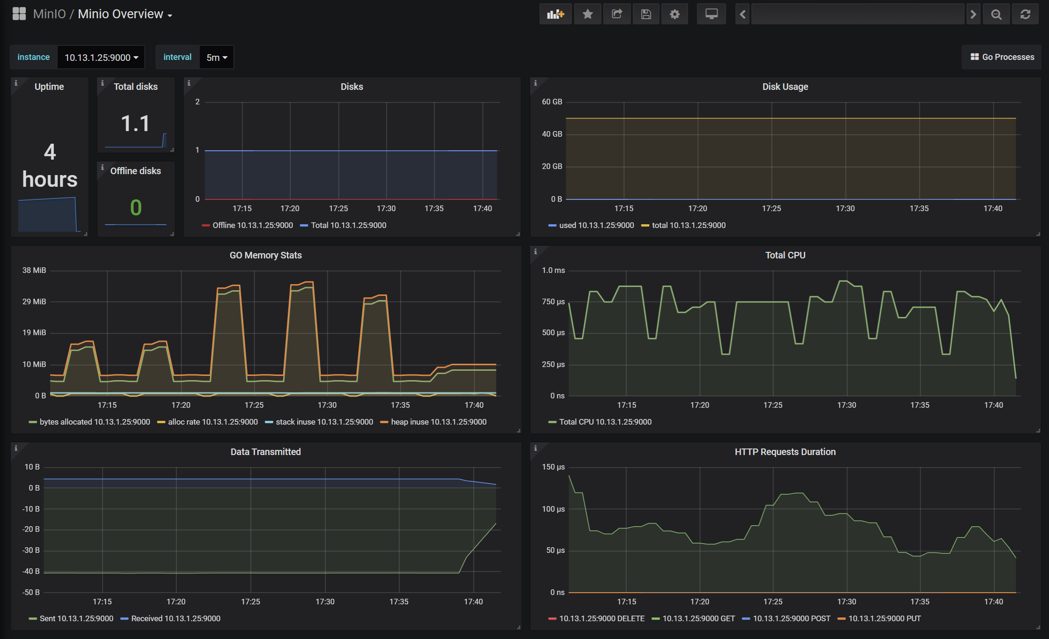
Task: Cycle view mode with monitor icon
Action: click(x=711, y=14)
